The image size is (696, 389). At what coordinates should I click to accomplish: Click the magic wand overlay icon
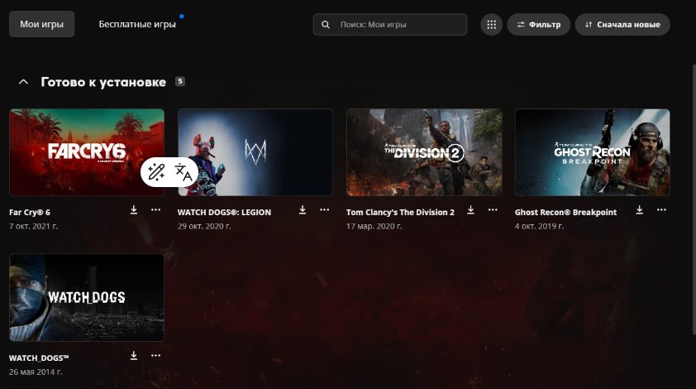(156, 172)
